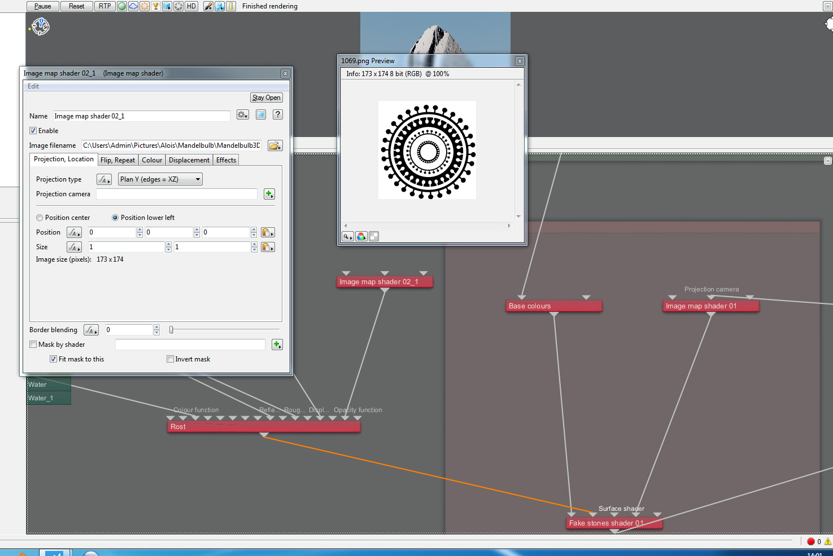The height and width of the screenshot is (556, 833).
Task: Open help with the question mark icon
Action: [277, 114]
